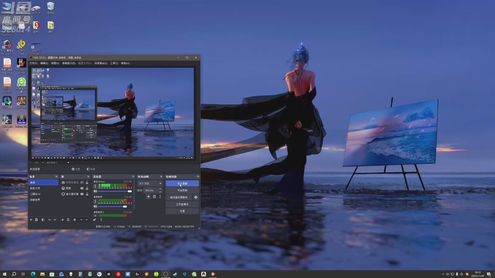This screenshot has height=278, width=495.
Task: Float the Sources dock with its header icon
Action: coord(88,177)
